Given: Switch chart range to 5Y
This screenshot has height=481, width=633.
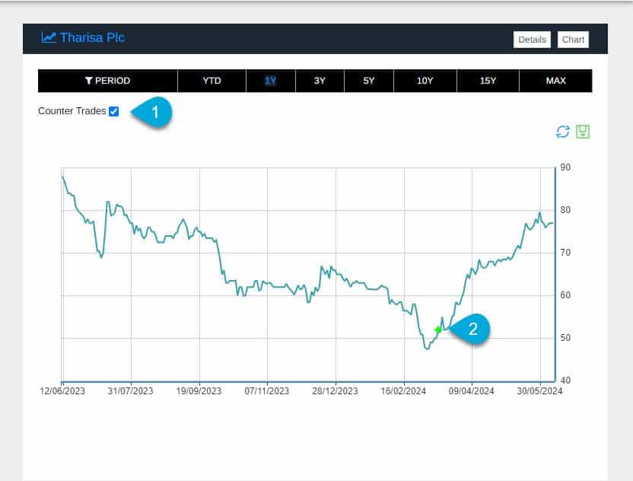Looking at the screenshot, I should [x=369, y=81].
